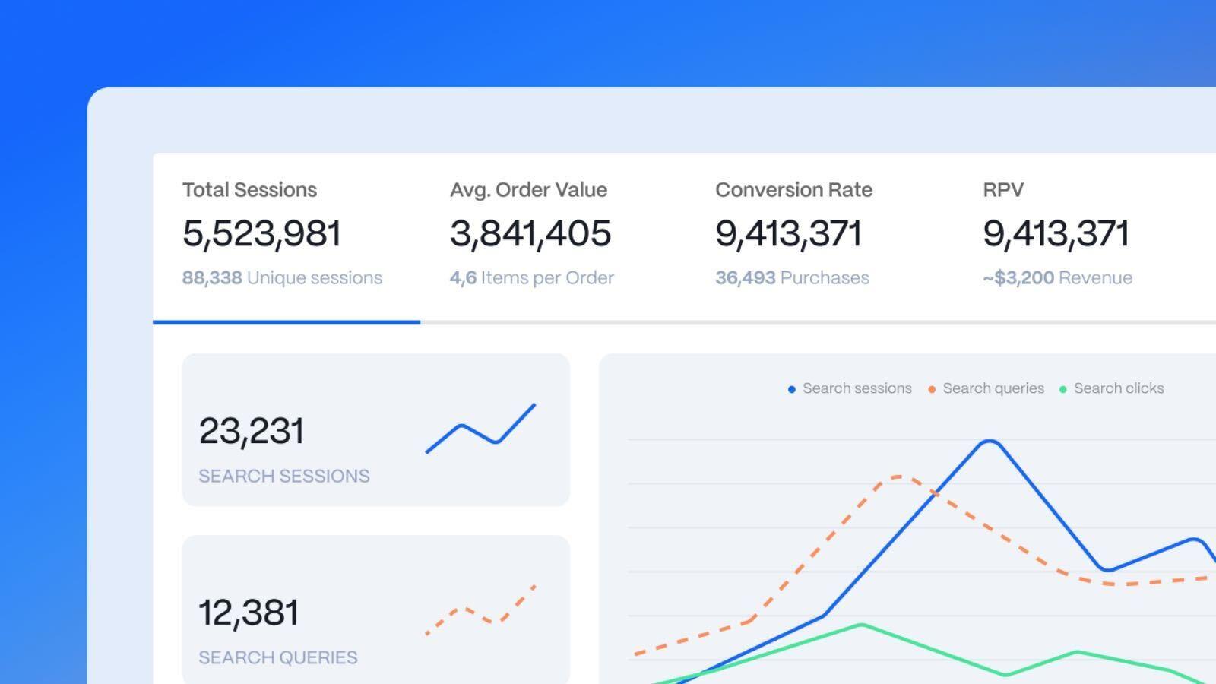Select the 23,231 Search Sessions card

click(x=378, y=429)
